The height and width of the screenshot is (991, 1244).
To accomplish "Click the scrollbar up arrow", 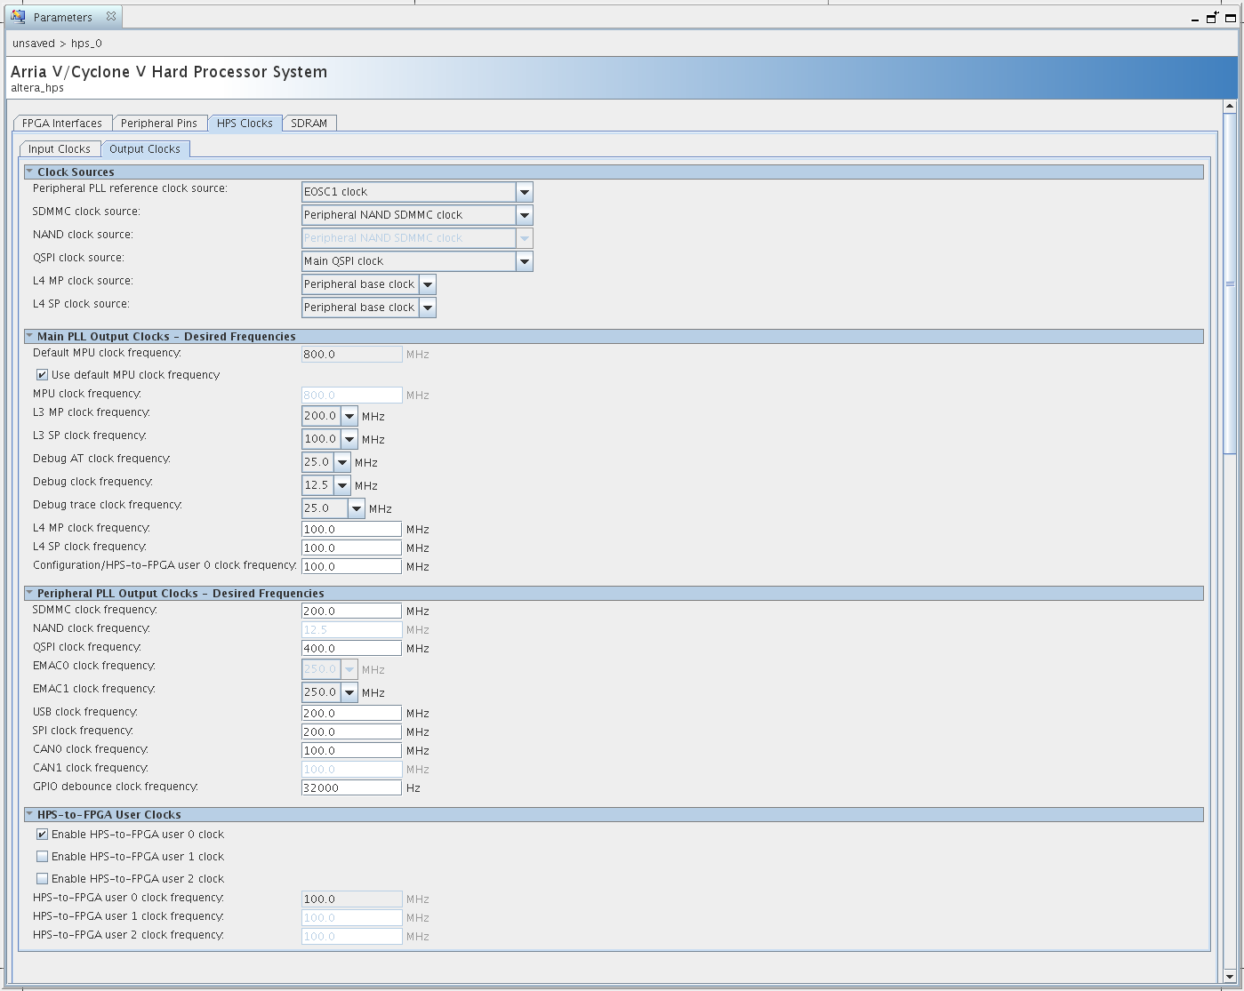I will 1230,107.
